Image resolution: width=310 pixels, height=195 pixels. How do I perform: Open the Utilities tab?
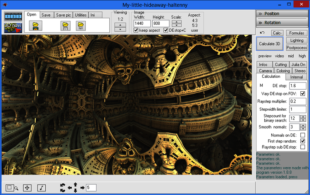(81, 15)
